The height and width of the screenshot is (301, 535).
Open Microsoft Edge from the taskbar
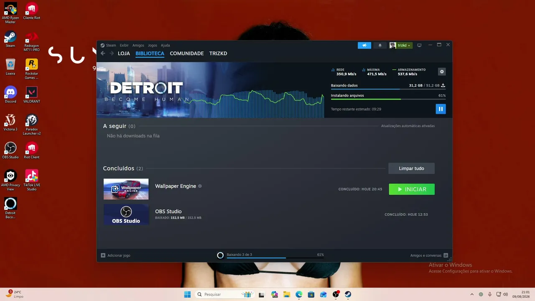point(299,294)
